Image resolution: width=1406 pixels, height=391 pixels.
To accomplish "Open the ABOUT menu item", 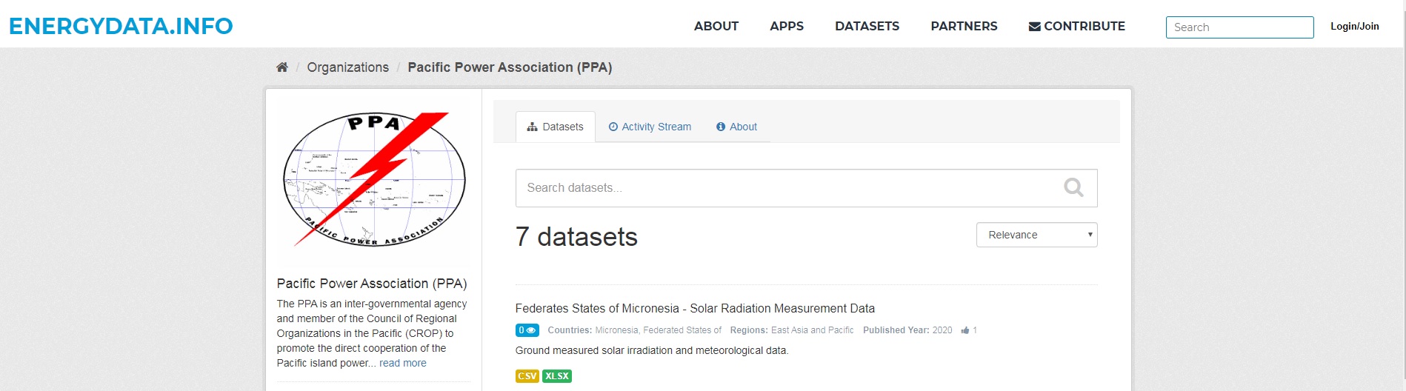I will click(716, 26).
